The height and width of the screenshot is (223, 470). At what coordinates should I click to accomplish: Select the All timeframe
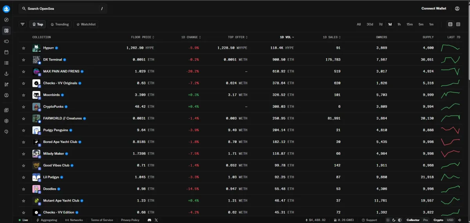pyautogui.click(x=359, y=24)
